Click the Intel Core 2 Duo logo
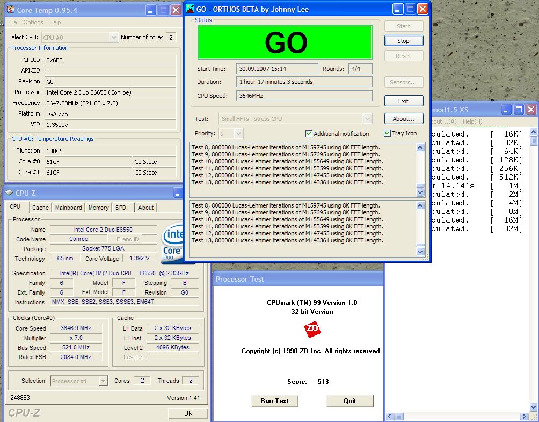 pos(172,244)
